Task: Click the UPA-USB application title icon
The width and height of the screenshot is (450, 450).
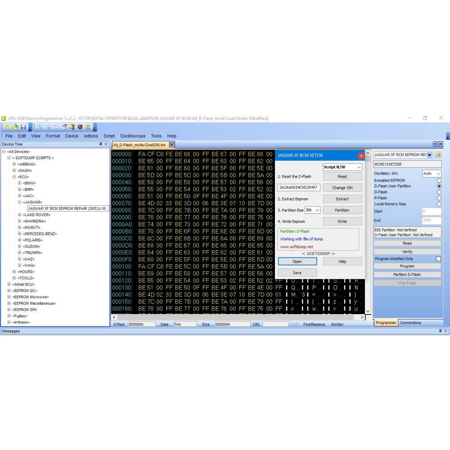Action: pos(4,118)
